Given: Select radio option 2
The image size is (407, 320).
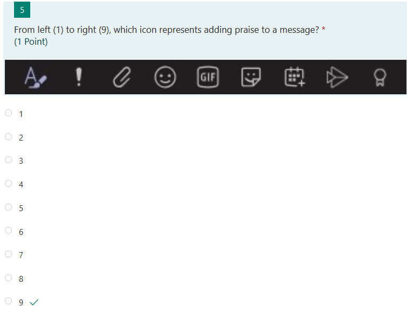Looking at the screenshot, I should (x=8, y=136).
